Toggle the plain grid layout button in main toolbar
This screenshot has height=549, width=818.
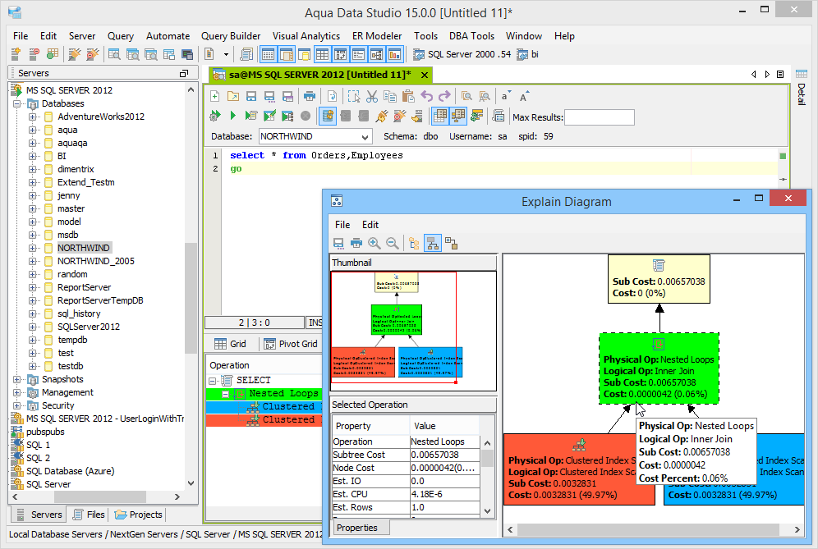323,54
